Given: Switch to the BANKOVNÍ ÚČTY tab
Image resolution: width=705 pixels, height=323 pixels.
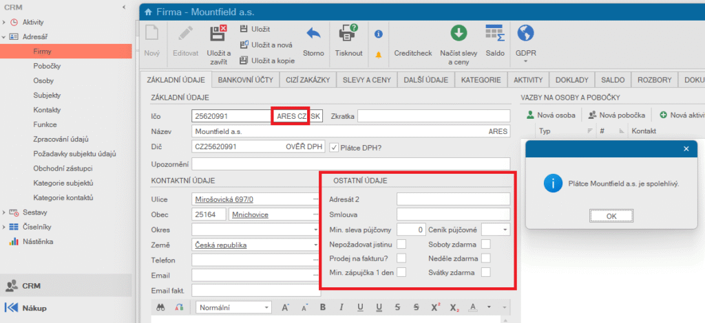Looking at the screenshot, I should [246, 80].
